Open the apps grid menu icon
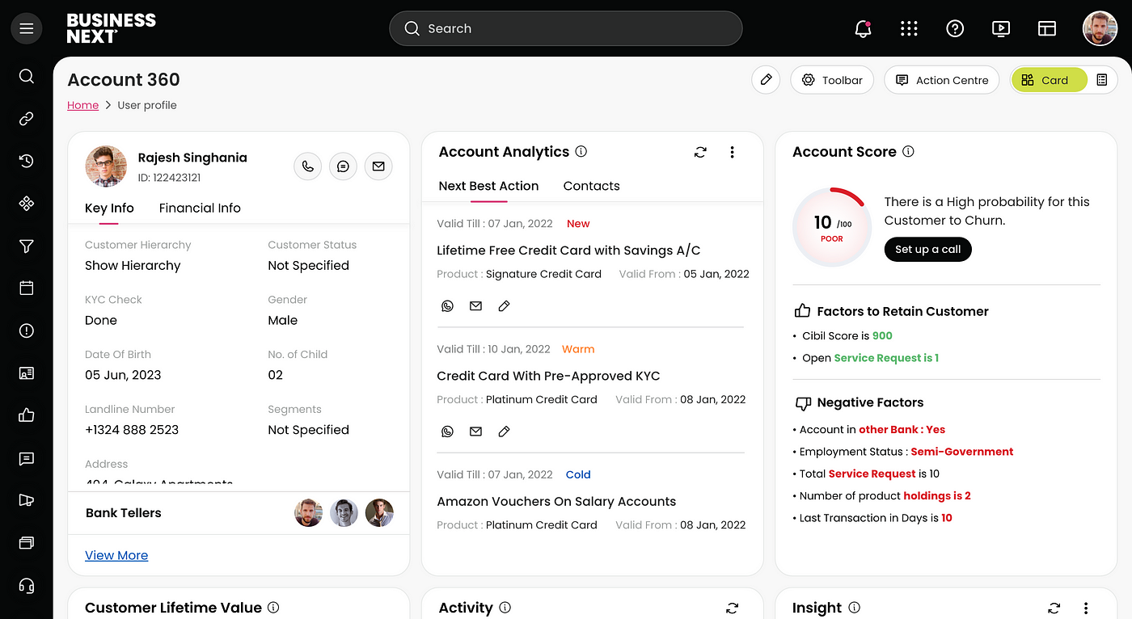Screen dimensions: 1132x619 pos(909,29)
